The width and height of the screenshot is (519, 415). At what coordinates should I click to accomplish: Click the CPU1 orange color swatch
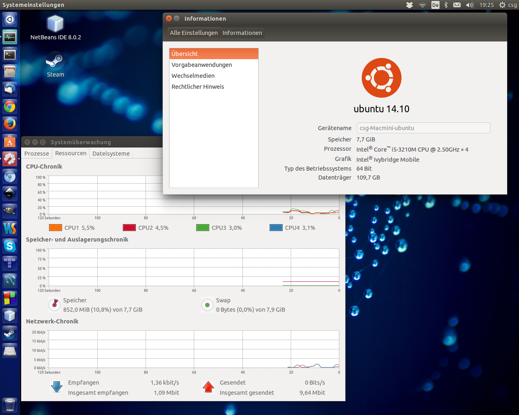click(56, 228)
